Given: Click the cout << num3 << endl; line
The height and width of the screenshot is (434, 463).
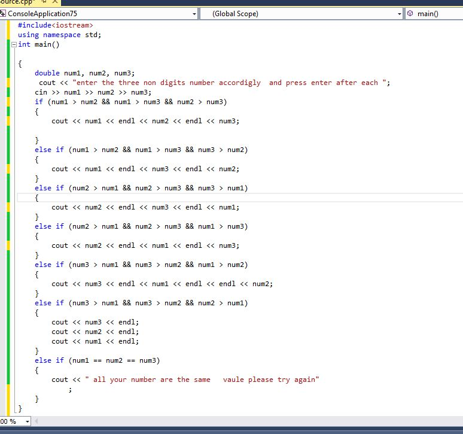Looking at the screenshot, I should 95,322.
